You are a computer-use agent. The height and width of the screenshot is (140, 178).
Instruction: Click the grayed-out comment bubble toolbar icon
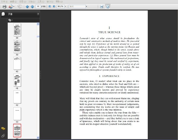pyautogui.click(x=20, y=6)
